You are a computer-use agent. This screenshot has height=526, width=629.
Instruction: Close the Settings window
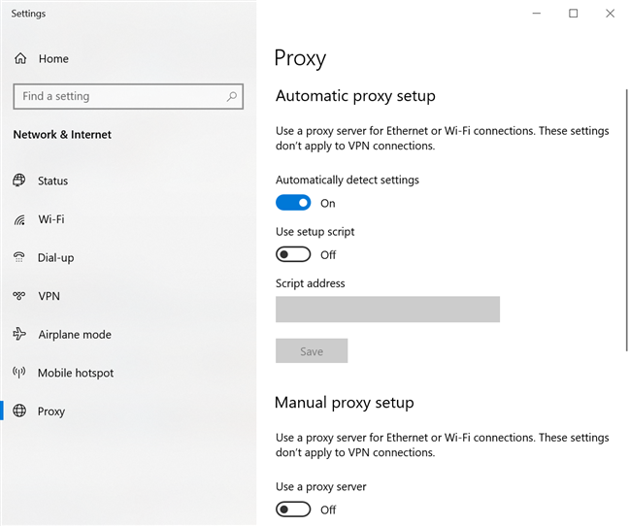pyautogui.click(x=611, y=14)
